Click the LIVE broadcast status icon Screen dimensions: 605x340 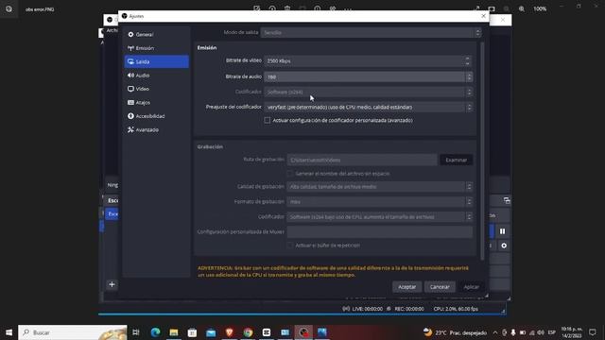pyautogui.click(x=346, y=309)
